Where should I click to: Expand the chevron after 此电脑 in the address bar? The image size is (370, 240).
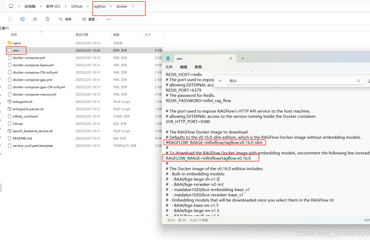(41, 6)
